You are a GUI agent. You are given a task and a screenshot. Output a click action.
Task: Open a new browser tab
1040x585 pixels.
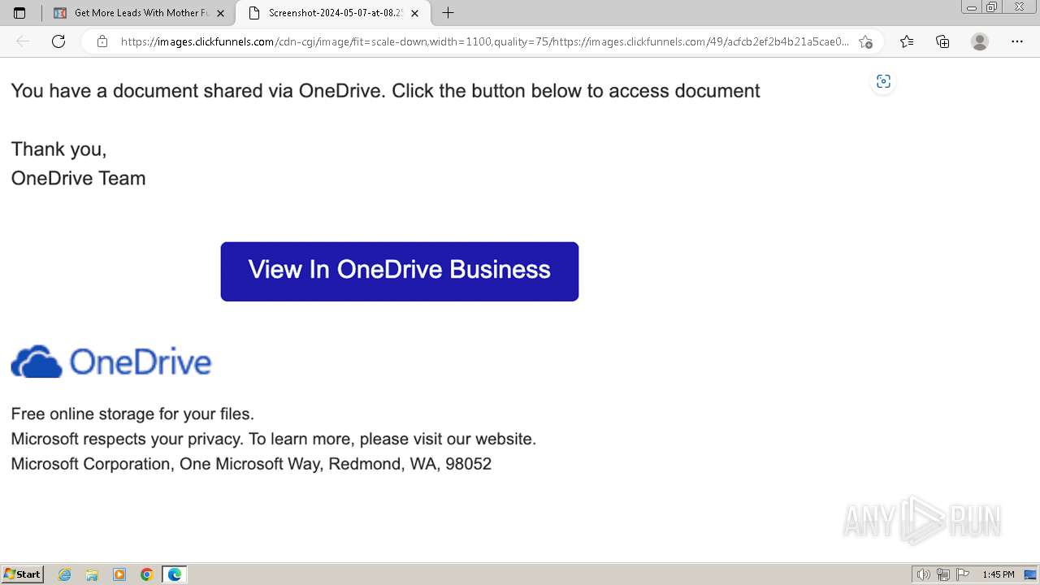point(448,13)
